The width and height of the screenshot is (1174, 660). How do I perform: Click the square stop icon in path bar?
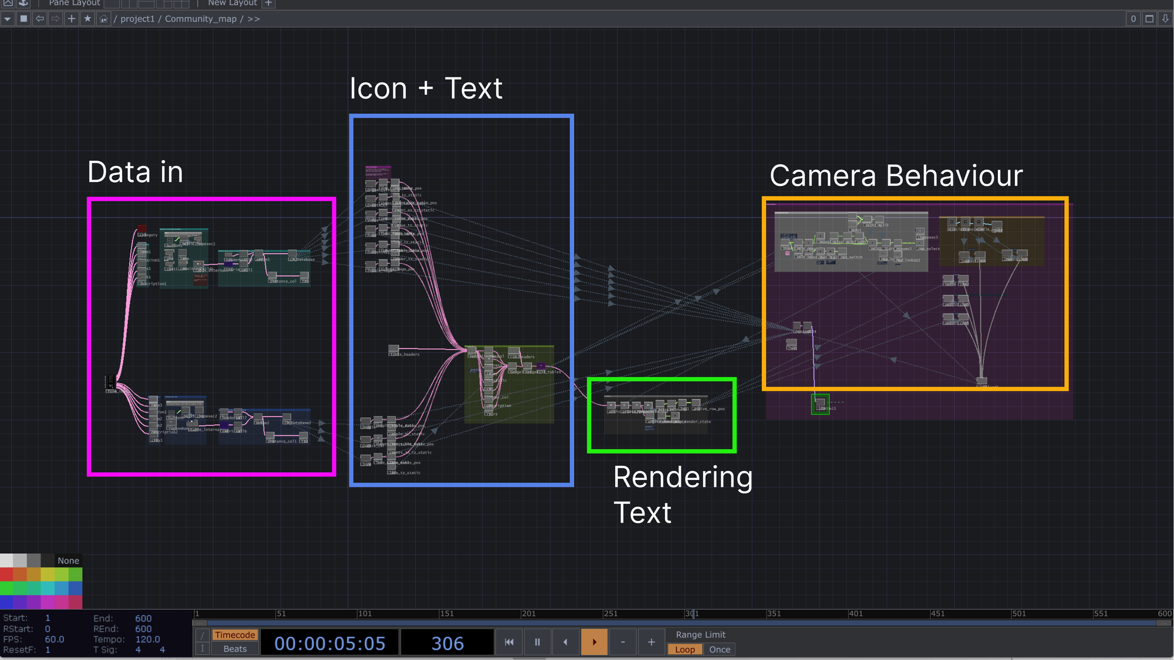pyautogui.click(x=23, y=19)
